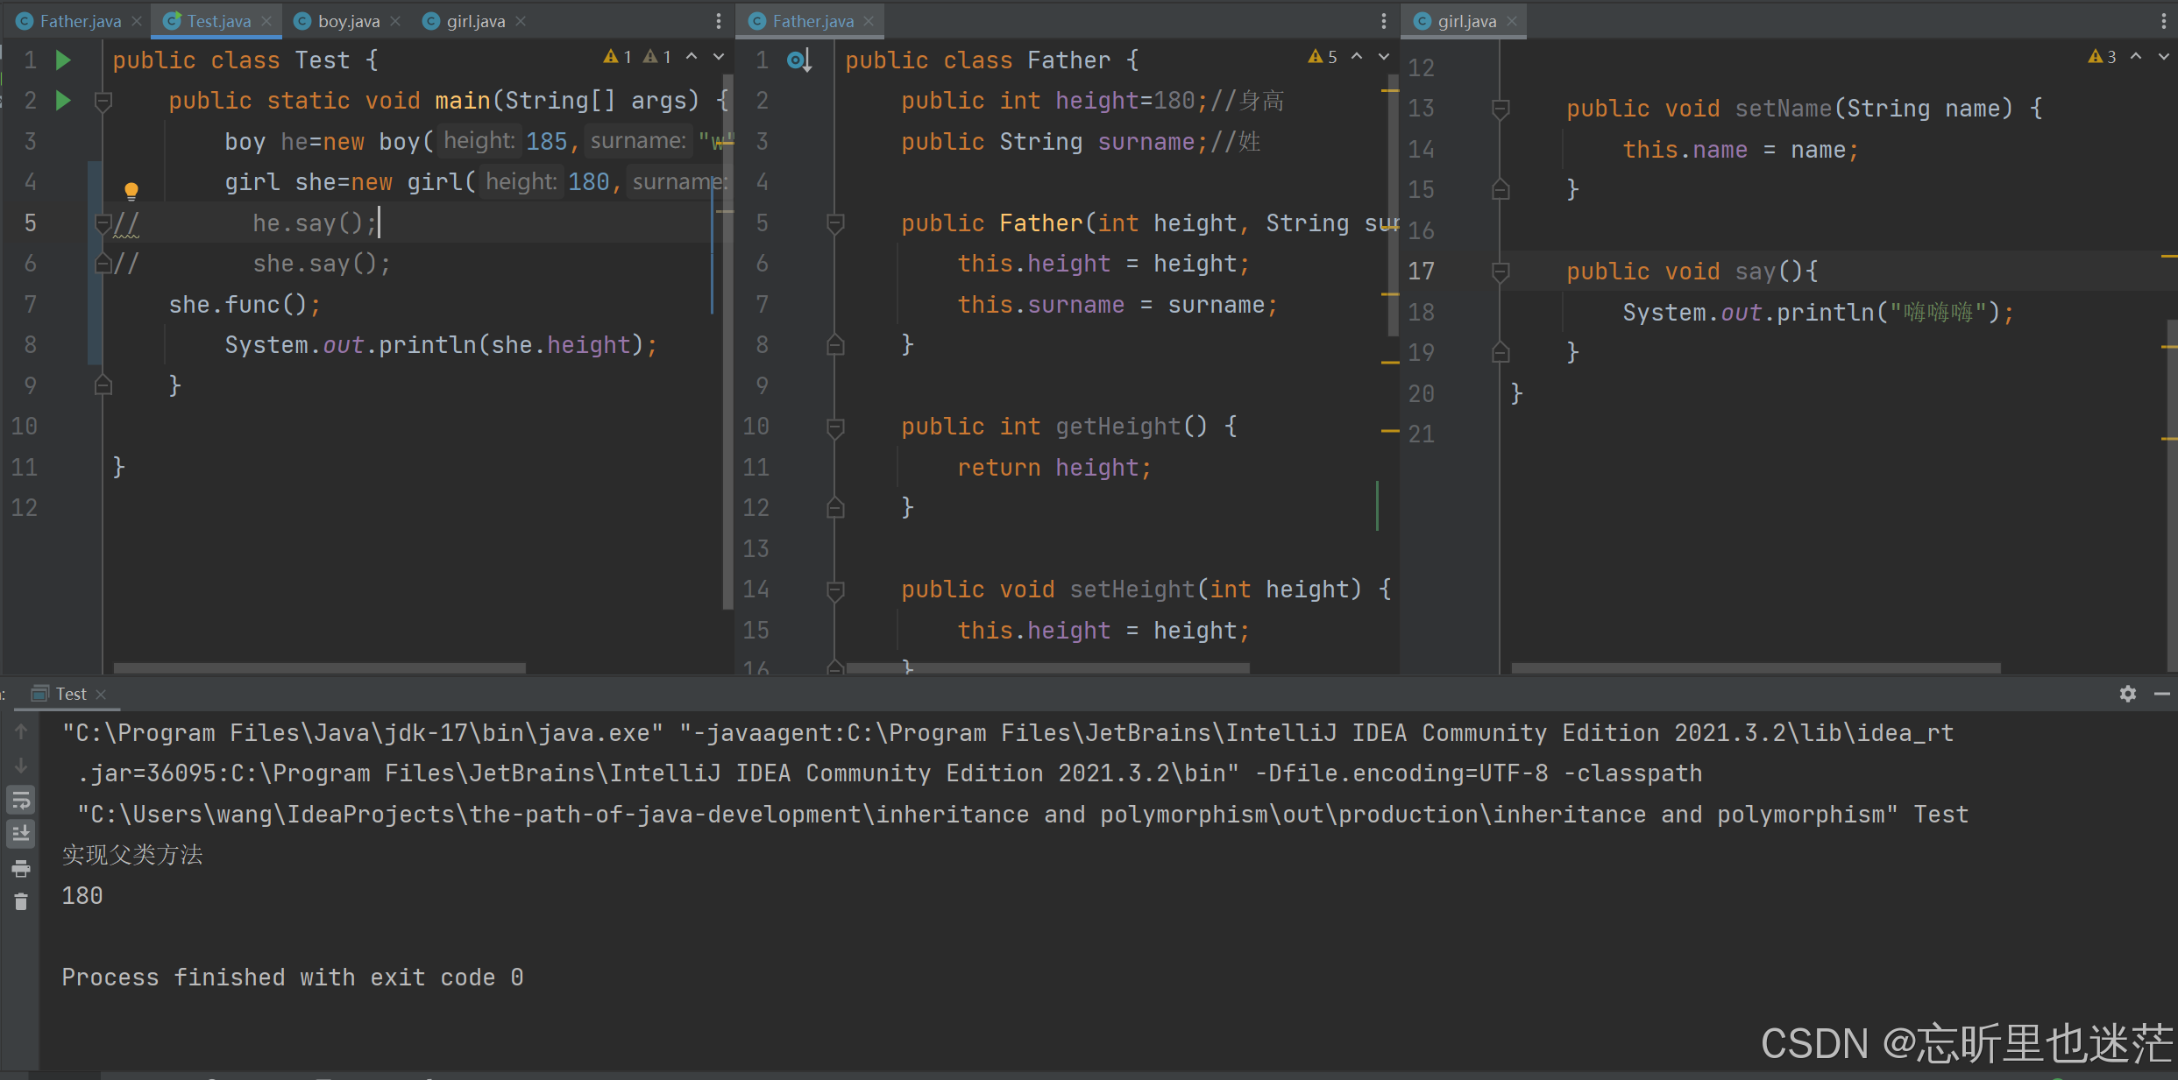The width and height of the screenshot is (2178, 1080).
Task: Open the three-dot menu above Test.java editor
Action: [x=718, y=20]
